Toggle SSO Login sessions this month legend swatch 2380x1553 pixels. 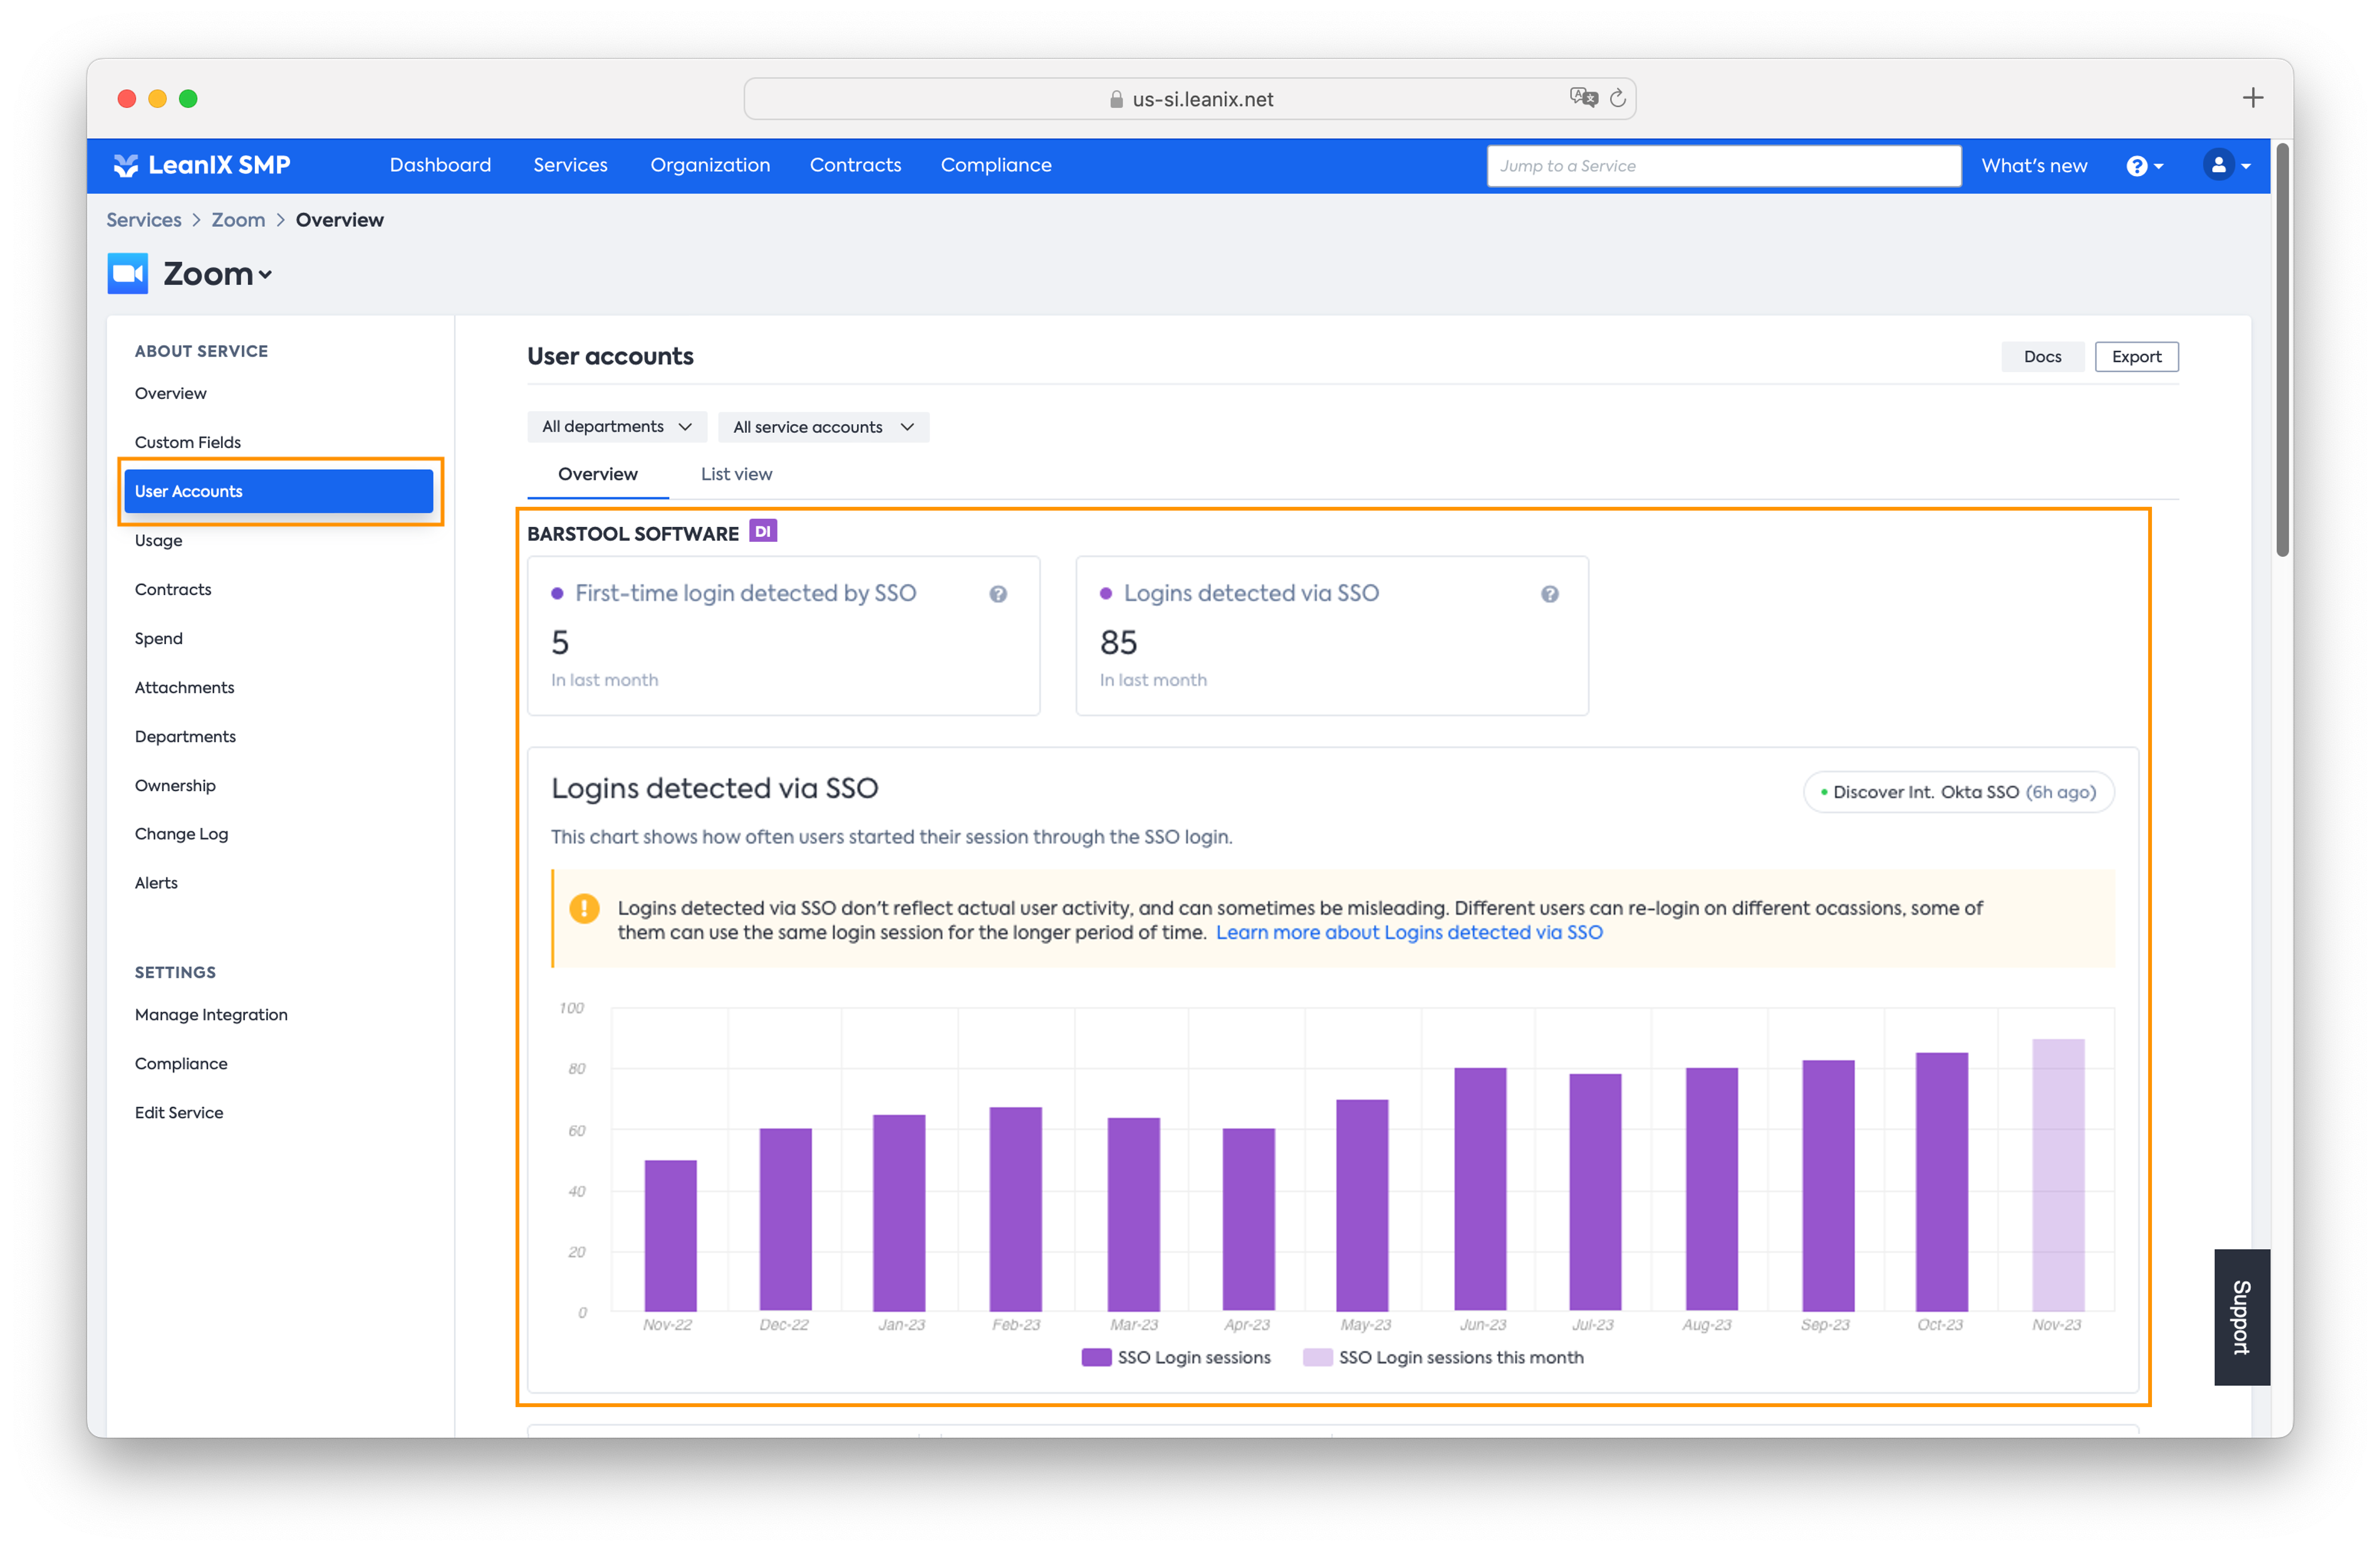(x=1317, y=1357)
